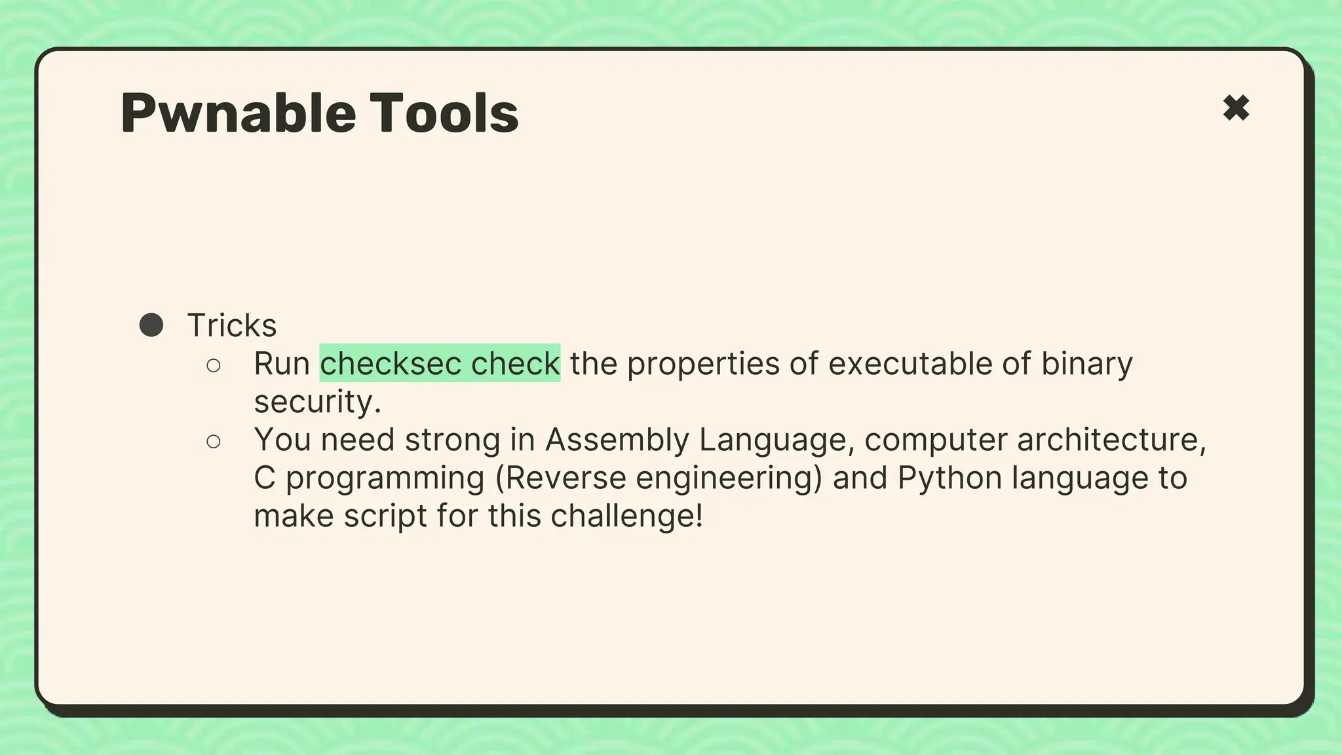Click the word binary in first sub-bullet

point(1086,363)
